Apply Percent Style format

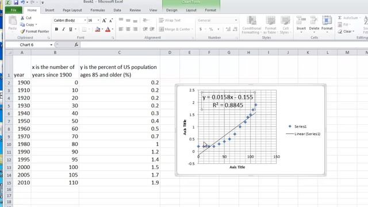211,29
